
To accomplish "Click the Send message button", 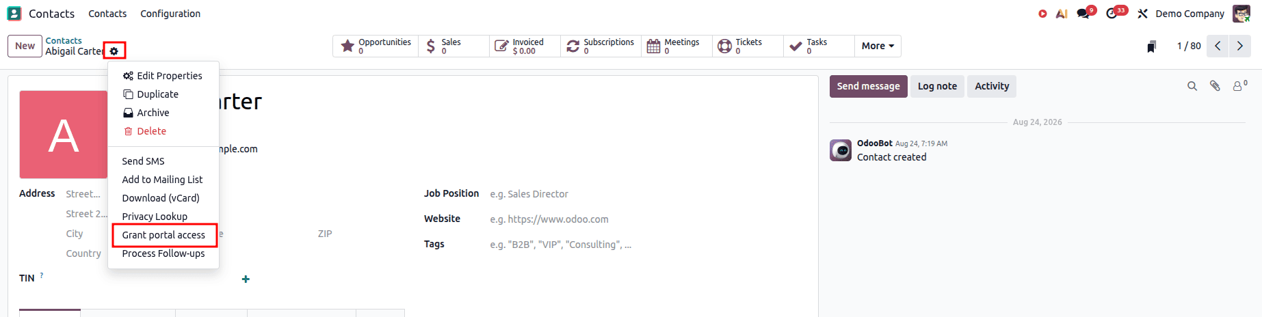I will 868,86.
